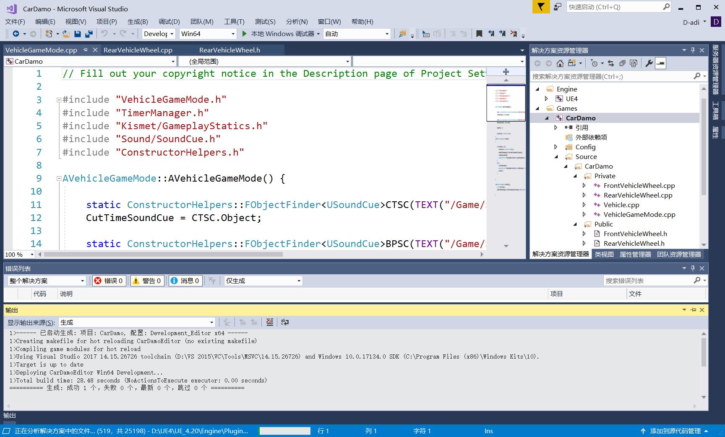Open the Debug menu
725x437 pixels.
[169, 21]
